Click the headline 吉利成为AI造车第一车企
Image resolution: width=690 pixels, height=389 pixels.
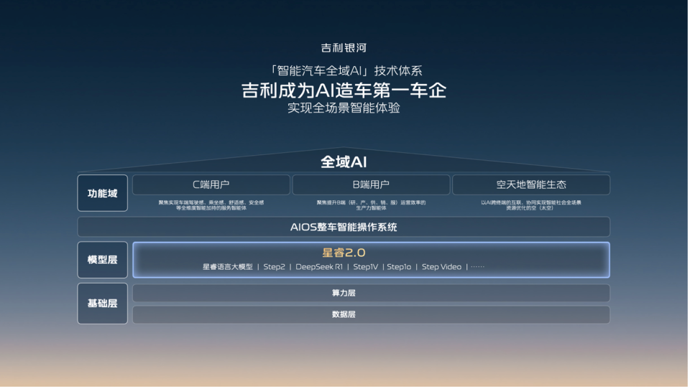coord(344,90)
